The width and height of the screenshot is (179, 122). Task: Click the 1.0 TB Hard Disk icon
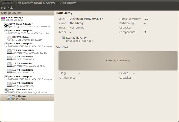9,58
